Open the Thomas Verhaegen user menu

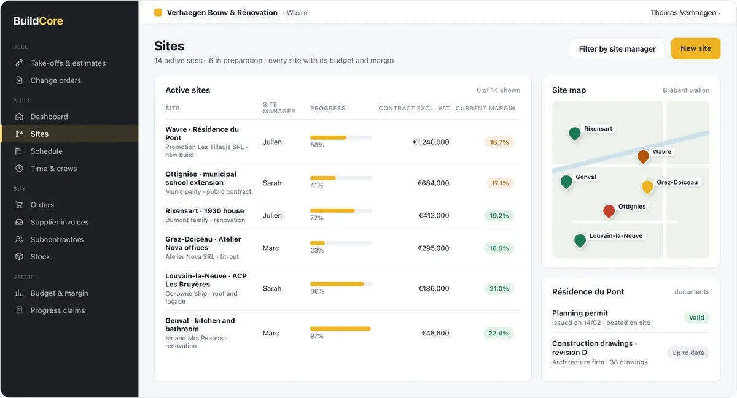pyautogui.click(x=685, y=13)
